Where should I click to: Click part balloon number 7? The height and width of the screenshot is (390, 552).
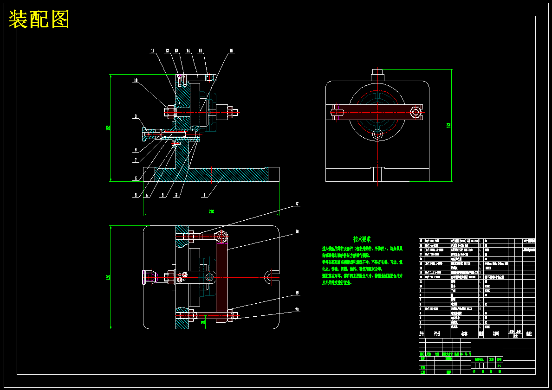136,160
